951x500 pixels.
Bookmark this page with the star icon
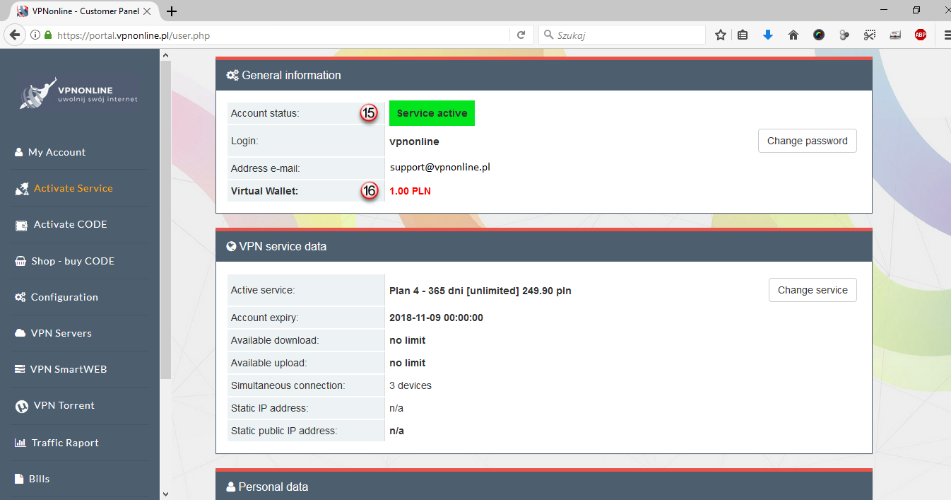point(721,35)
